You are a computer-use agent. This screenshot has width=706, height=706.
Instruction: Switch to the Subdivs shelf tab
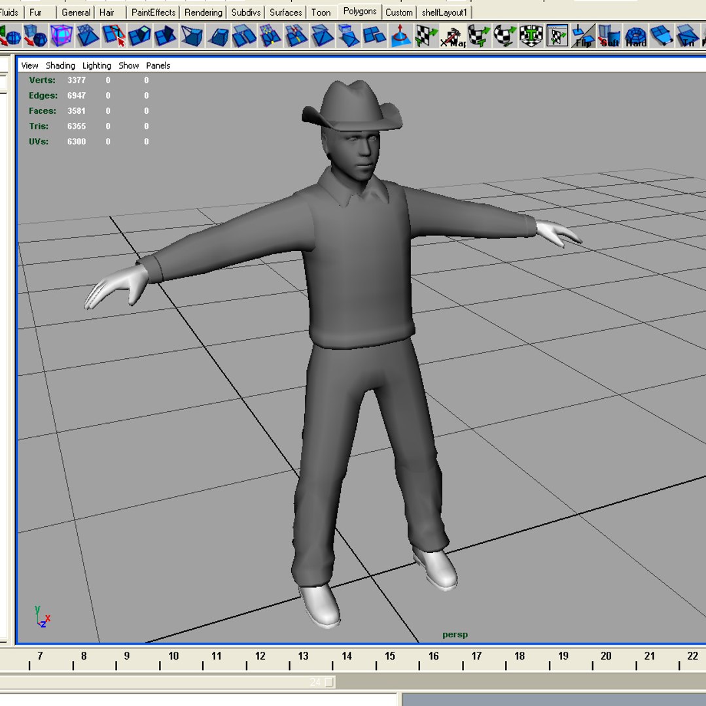pyautogui.click(x=245, y=12)
